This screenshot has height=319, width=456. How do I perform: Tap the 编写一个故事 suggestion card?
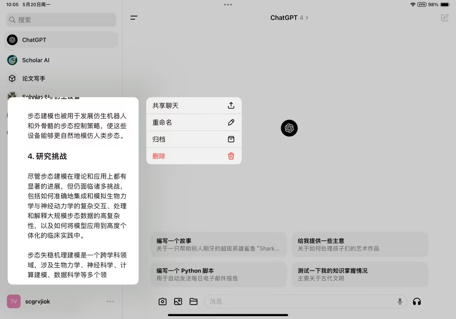[x=218, y=244]
